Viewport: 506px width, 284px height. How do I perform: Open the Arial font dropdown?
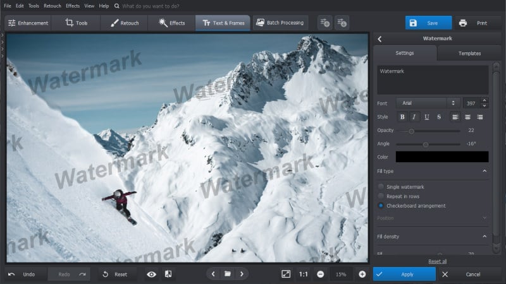coord(428,103)
